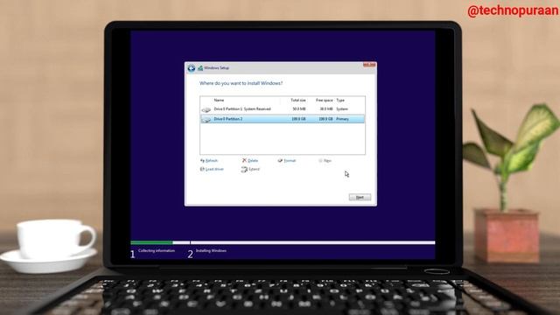Click the Extend partition icon
This screenshot has width=560, height=315.
(244, 169)
